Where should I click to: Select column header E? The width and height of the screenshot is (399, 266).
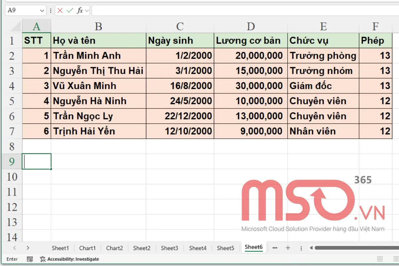coord(323,26)
